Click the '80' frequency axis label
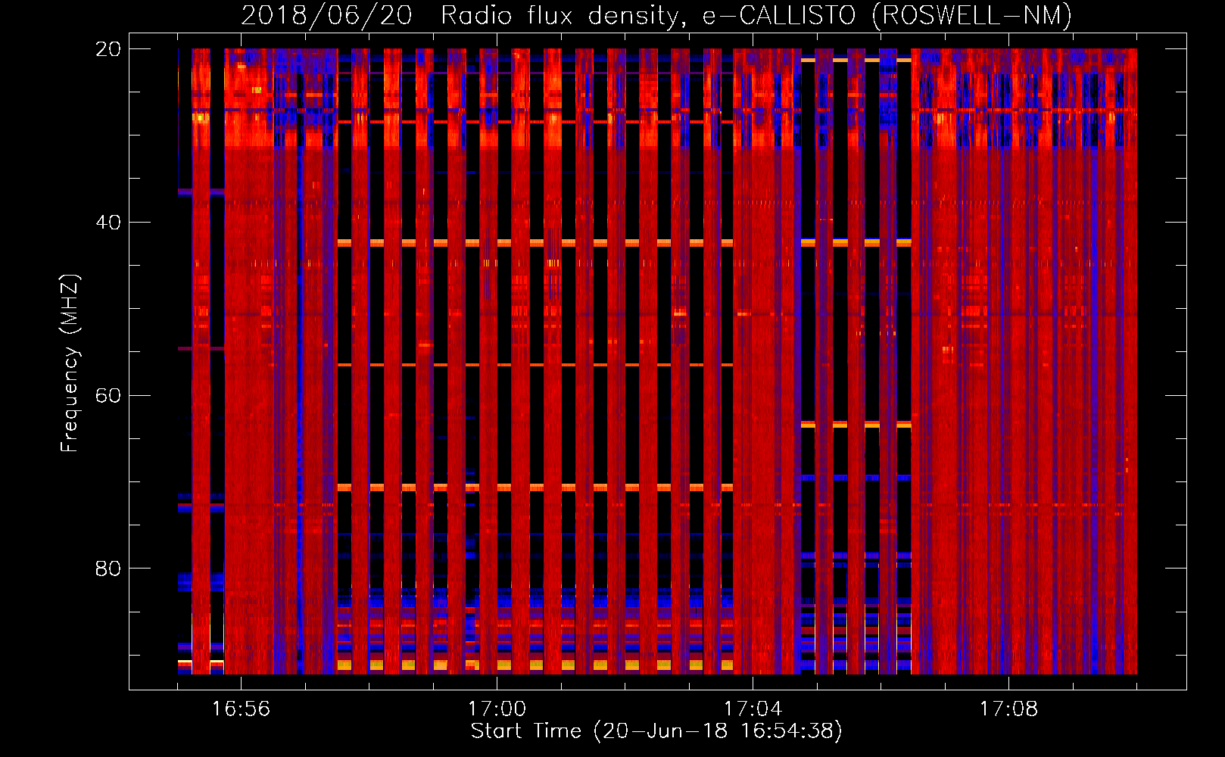The image size is (1225, 757). 108,569
